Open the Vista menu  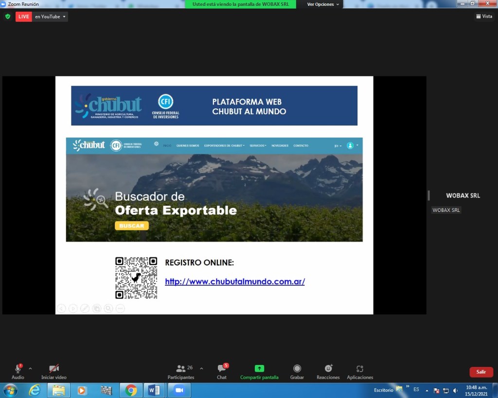click(484, 16)
